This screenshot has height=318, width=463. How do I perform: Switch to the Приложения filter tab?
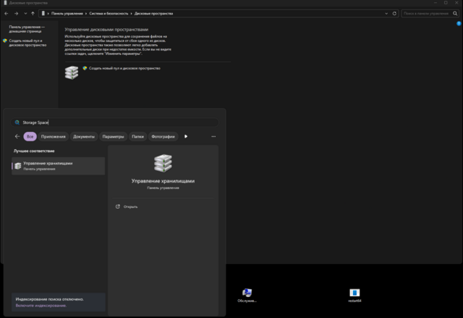54,136
